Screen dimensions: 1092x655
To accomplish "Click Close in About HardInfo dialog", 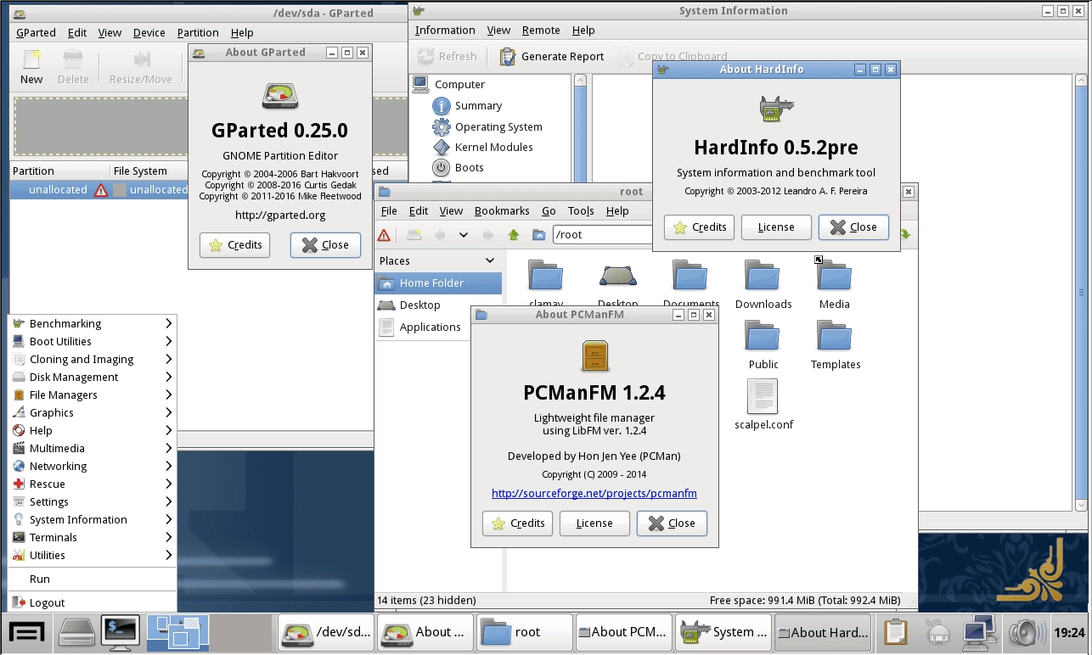I will click(x=853, y=227).
